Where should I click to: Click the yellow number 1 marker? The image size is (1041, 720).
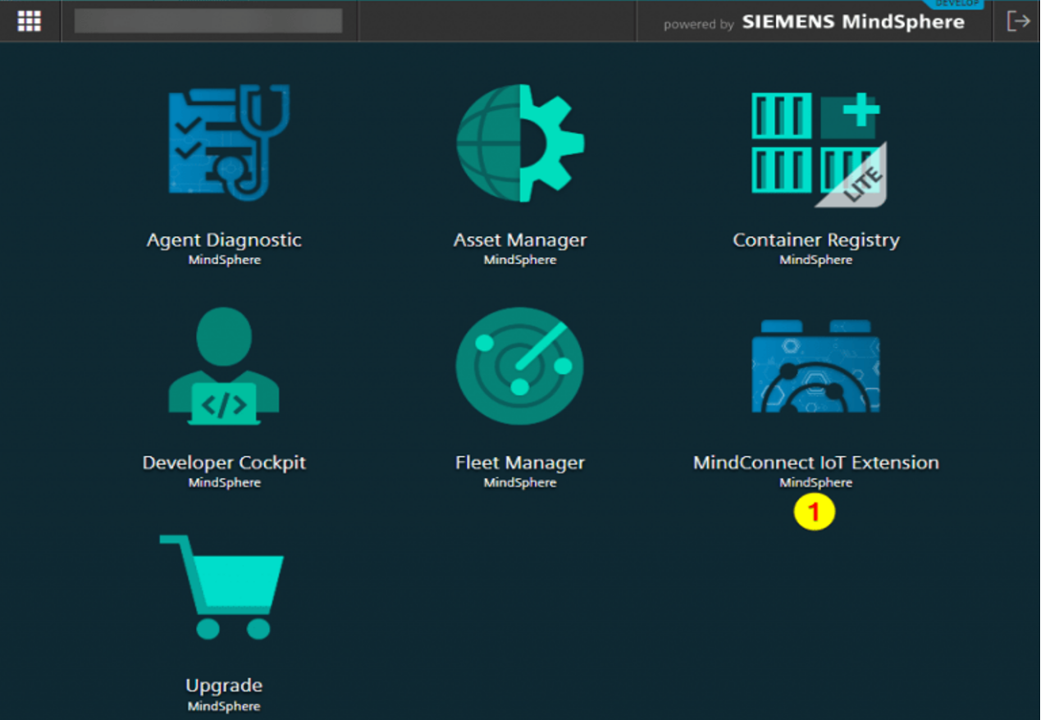[x=814, y=513]
